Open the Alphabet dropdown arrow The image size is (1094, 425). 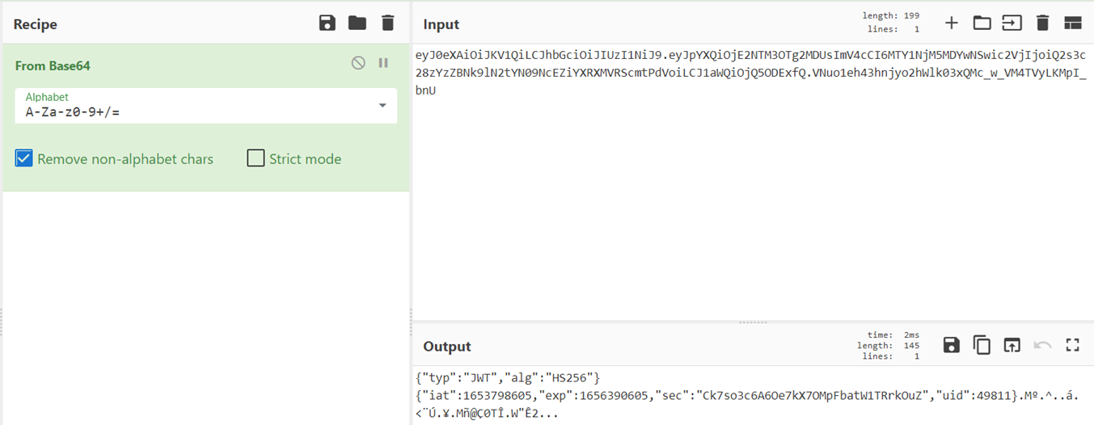coord(382,106)
